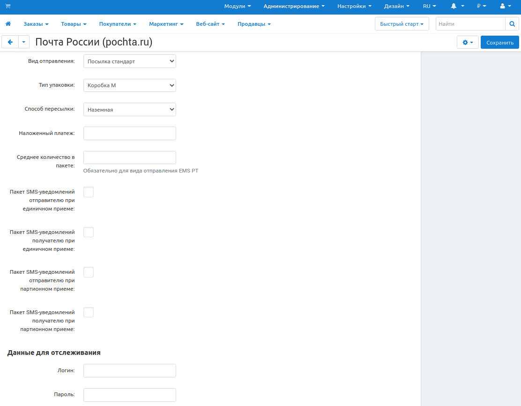This screenshot has width=521, height=406.
Task: Open the Модули menu
Action: tap(238, 6)
